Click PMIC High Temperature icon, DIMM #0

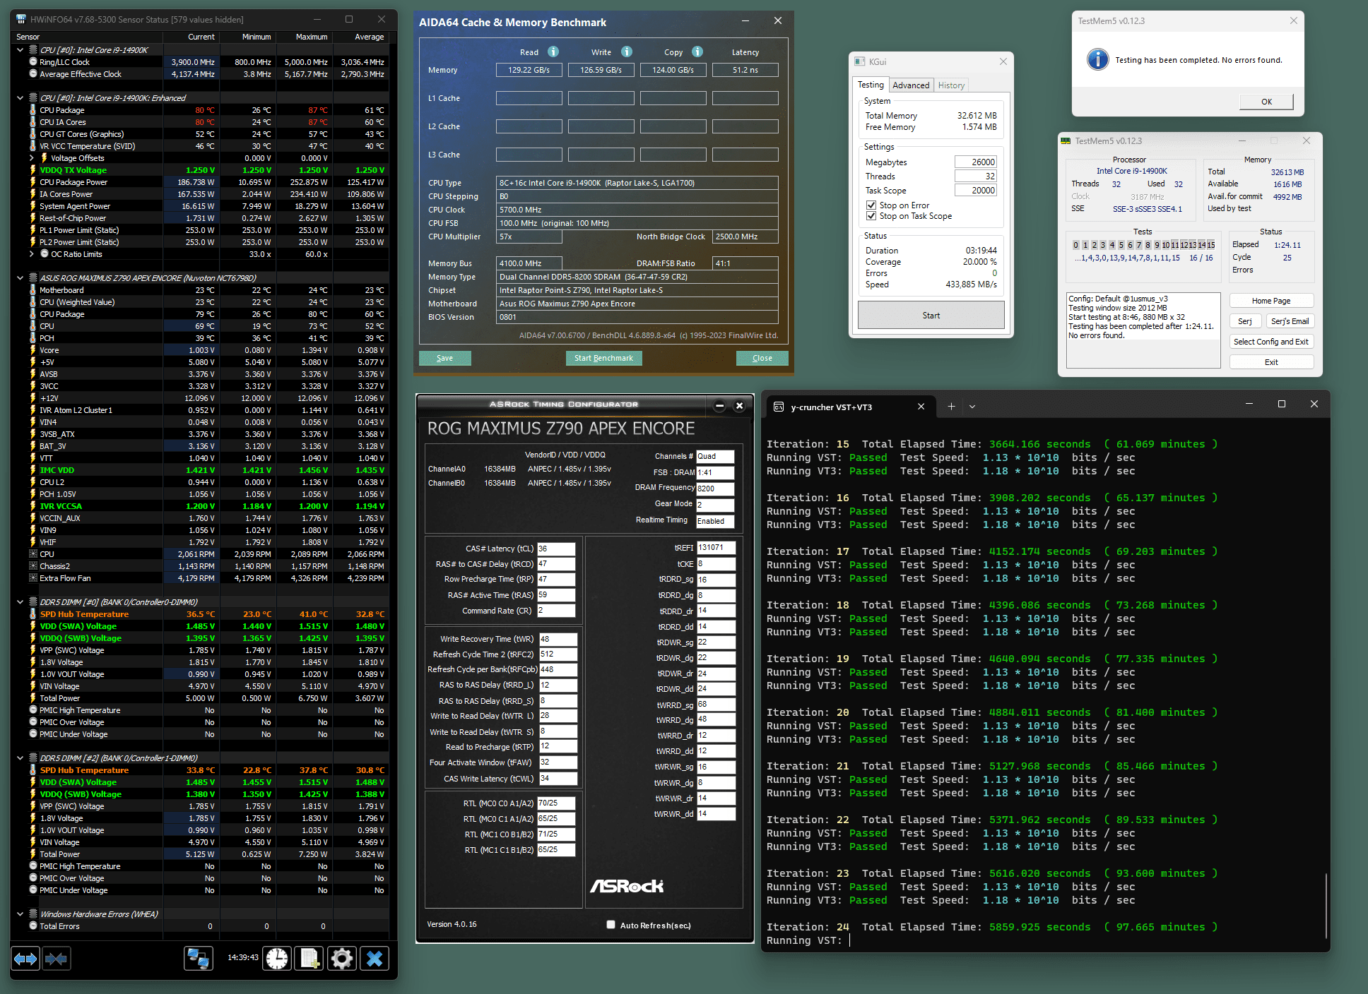33,710
